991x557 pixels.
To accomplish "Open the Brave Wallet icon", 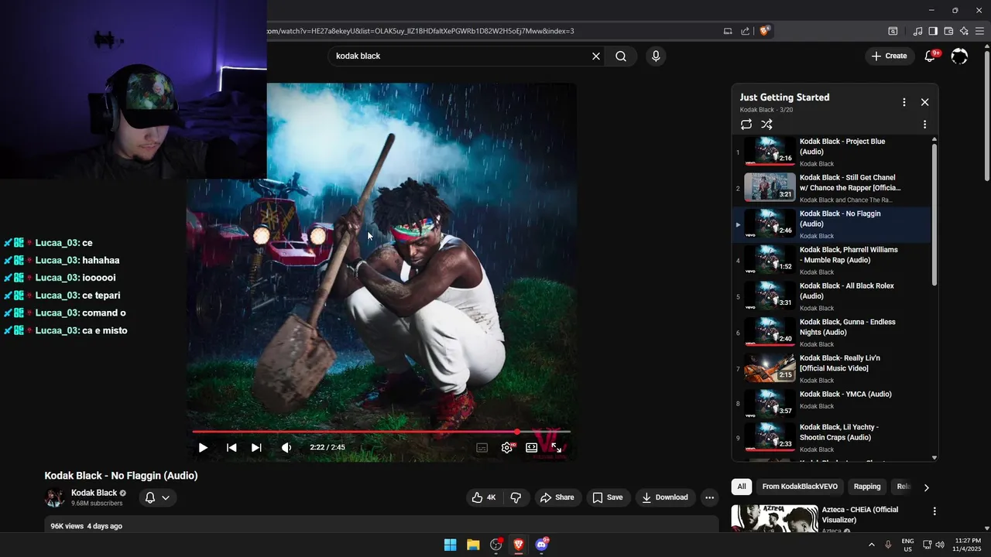I will (x=948, y=31).
